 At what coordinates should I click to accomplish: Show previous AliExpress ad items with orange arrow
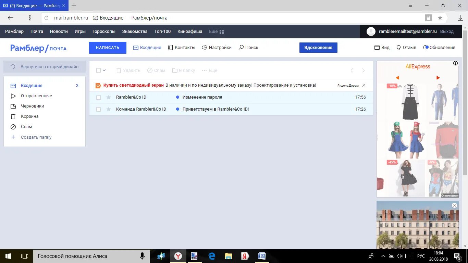pos(397,78)
